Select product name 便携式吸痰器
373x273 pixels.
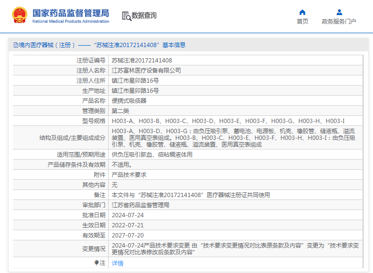129,101
